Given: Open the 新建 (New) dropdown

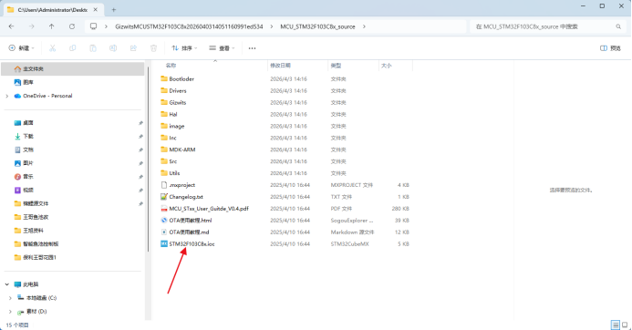Looking at the screenshot, I should (21, 48).
